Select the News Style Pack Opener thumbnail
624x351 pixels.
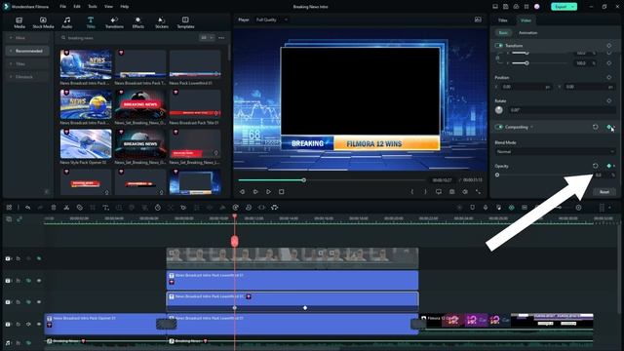[86, 144]
